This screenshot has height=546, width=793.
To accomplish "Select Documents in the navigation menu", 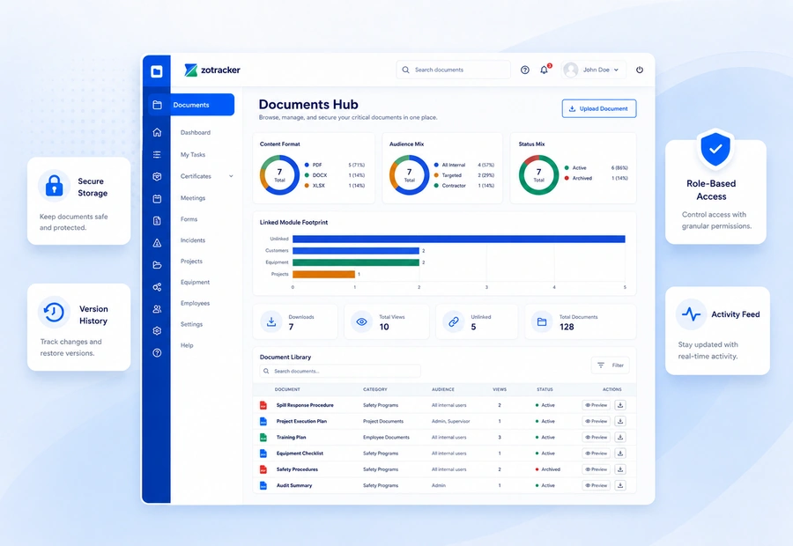I will click(192, 105).
